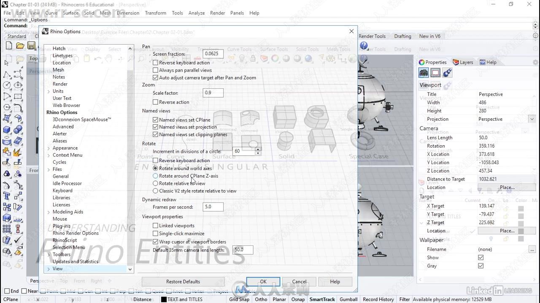Select the Trim tool in left sidebar
540x303 pixels.
(x=7, y=163)
